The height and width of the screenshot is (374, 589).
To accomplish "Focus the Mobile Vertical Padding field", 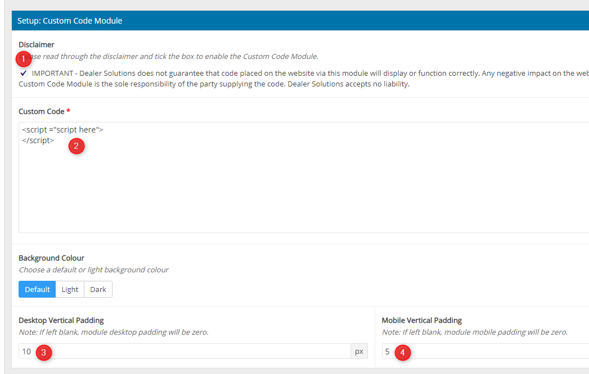I will tap(485, 352).
